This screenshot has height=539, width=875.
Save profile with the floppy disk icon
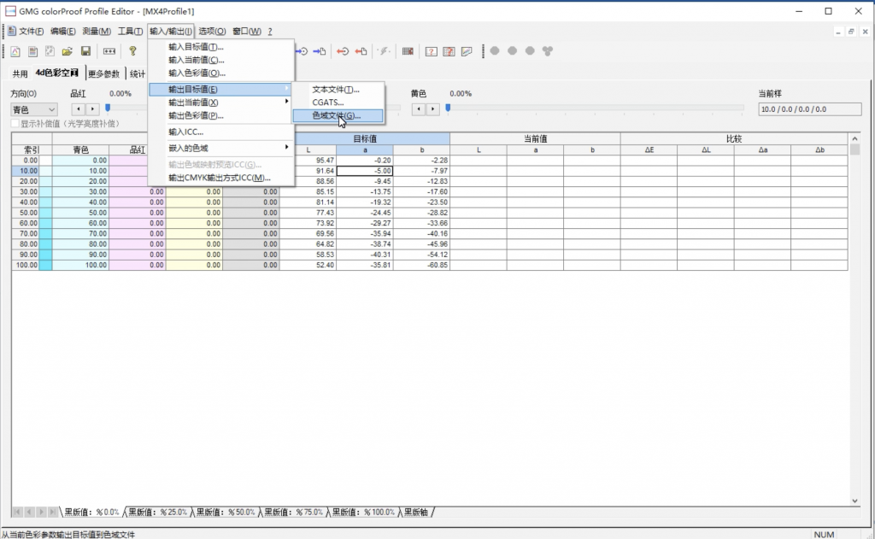coord(85,51)
